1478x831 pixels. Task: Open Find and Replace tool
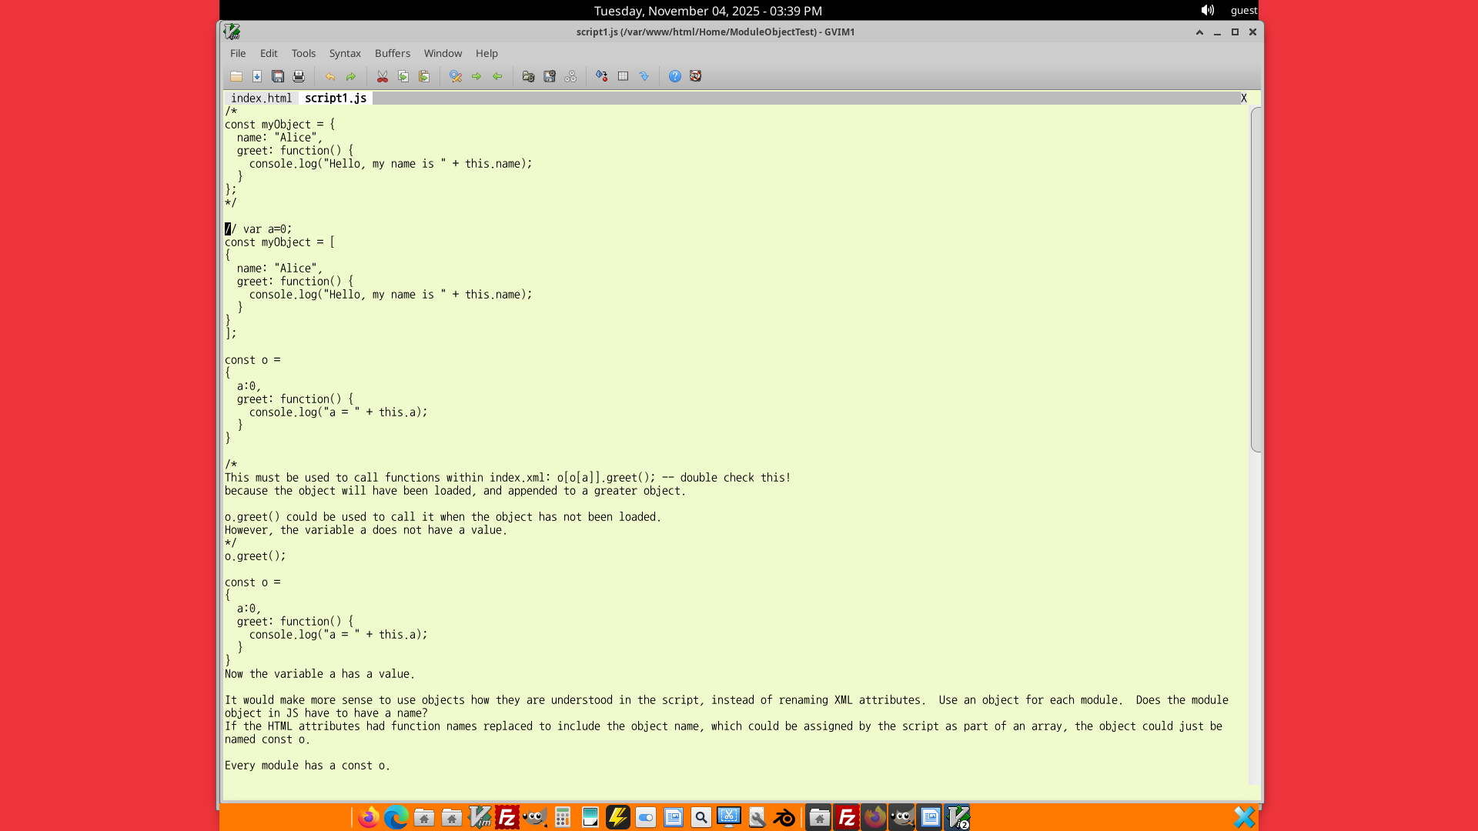pos(456,76)
